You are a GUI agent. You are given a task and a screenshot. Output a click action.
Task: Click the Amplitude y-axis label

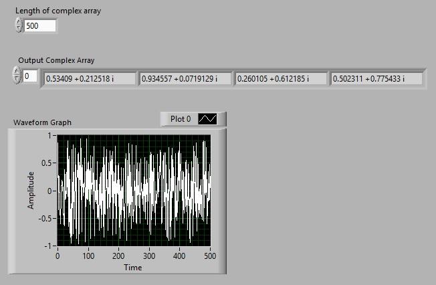coord(31,190)
